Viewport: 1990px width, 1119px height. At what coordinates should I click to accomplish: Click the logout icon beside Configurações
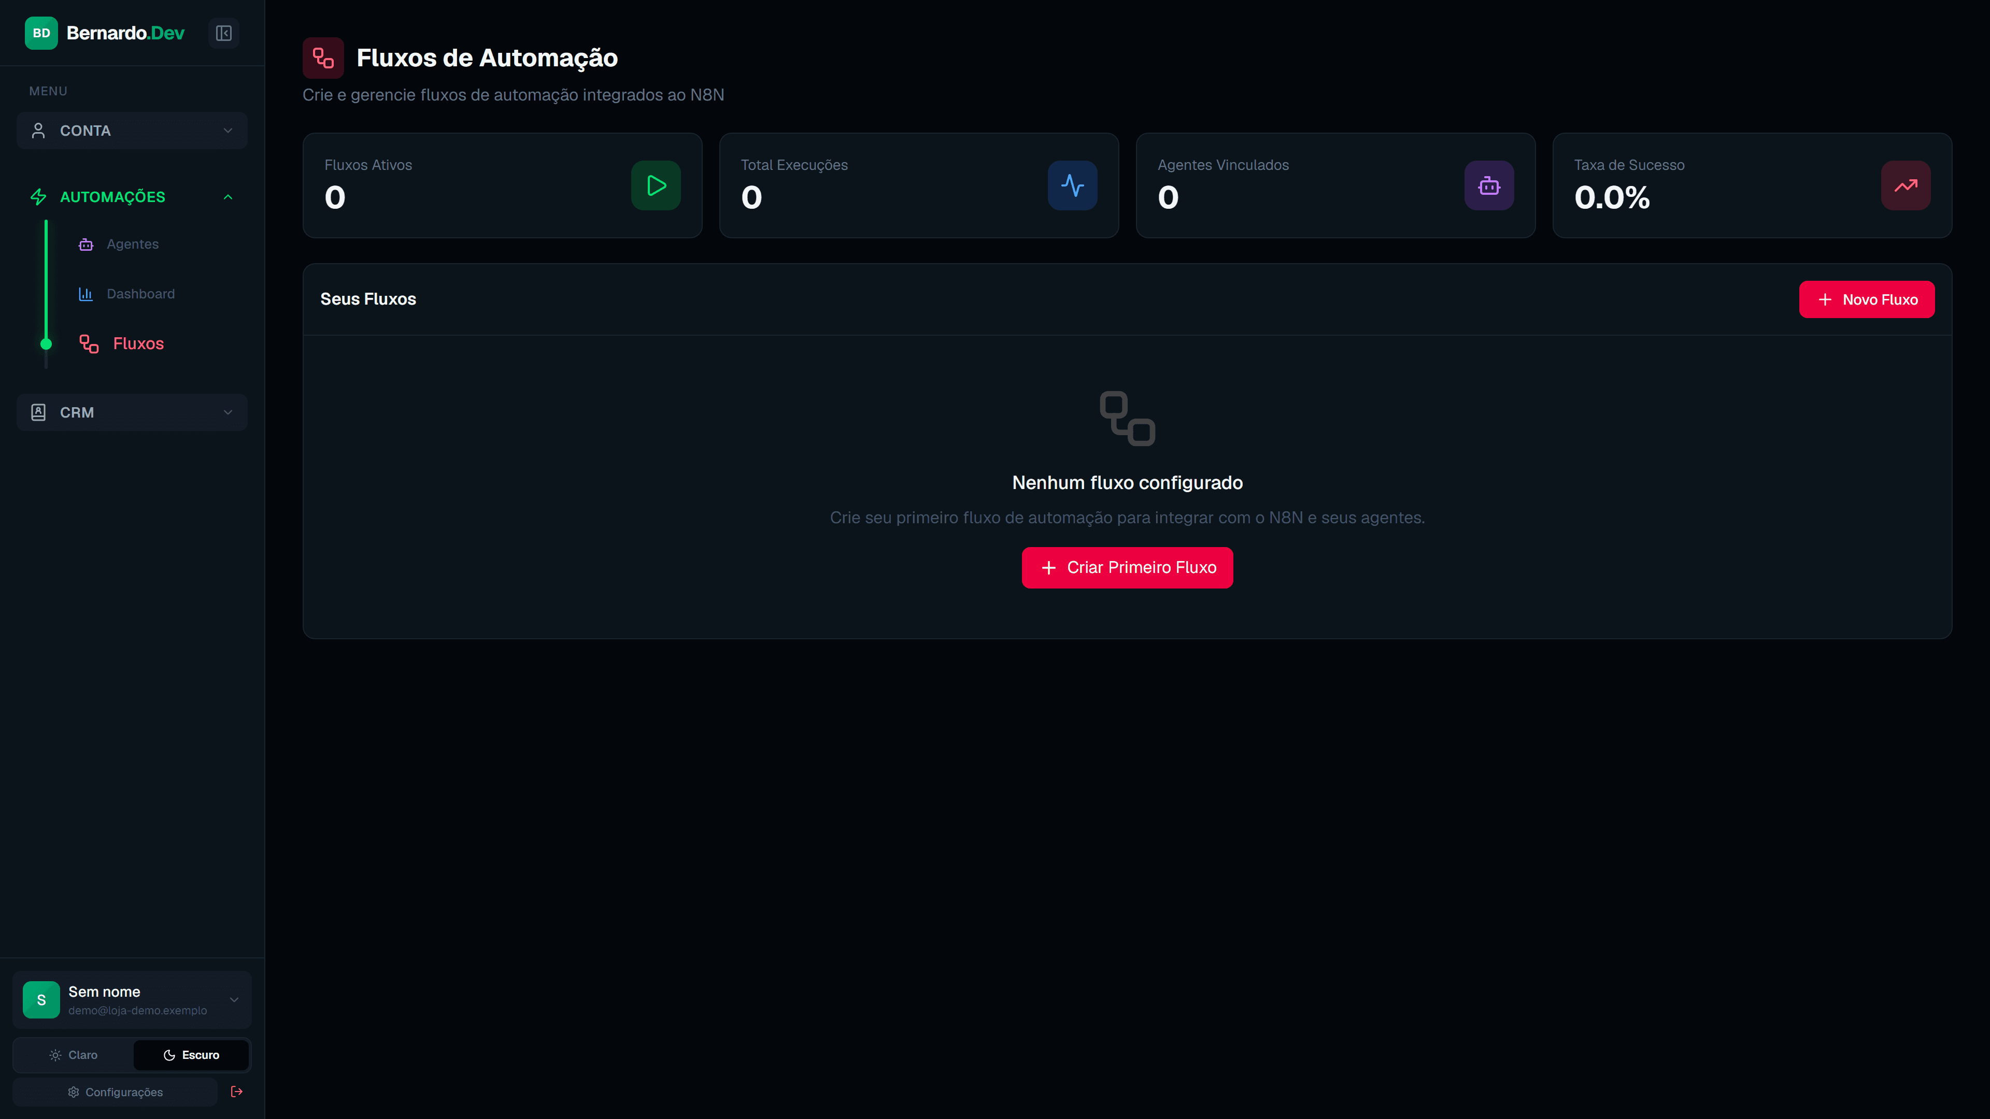237,1091
